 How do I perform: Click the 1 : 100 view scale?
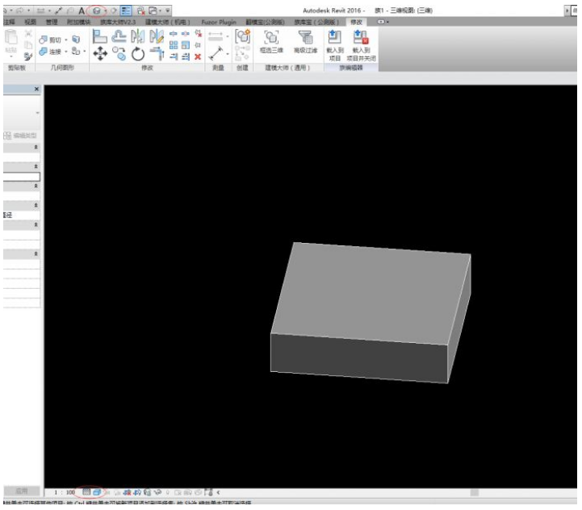tap(65, 491)
